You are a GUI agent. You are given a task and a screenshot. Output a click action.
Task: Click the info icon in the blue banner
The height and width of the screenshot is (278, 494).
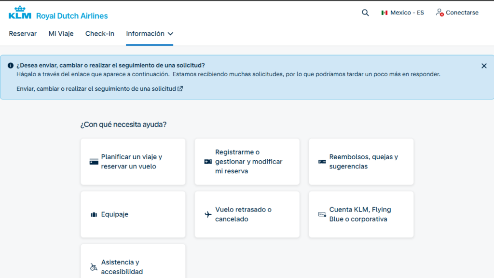(x=11, y=66)
